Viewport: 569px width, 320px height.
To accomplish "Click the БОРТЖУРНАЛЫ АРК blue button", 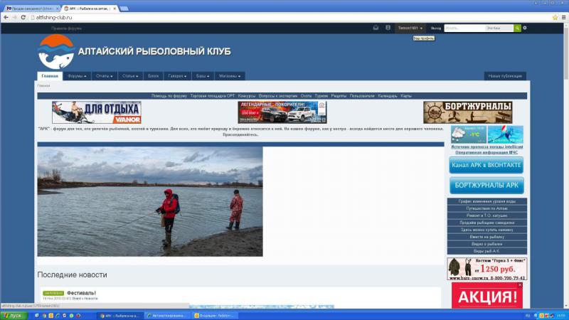I will click(x=486, y=186).
